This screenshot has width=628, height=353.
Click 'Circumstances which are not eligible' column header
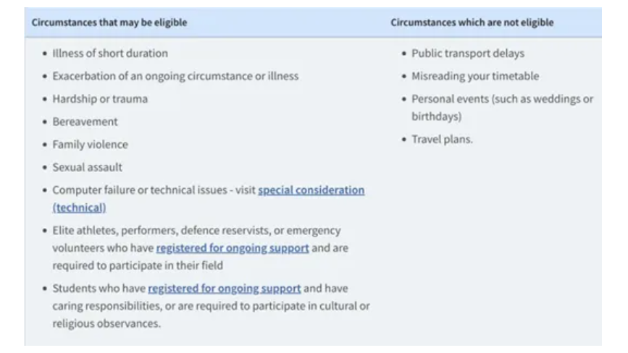pyautogui.click(x=472, y=22)
